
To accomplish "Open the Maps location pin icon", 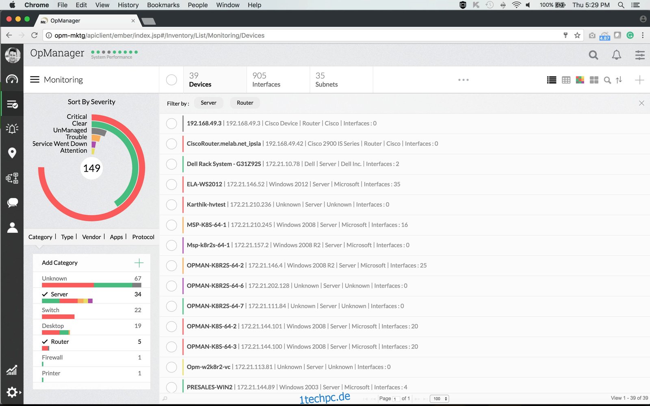I will pyautogui.click(x=12, y=153).
